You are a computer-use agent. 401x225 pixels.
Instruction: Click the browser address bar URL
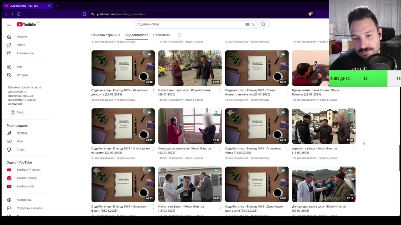121,14
